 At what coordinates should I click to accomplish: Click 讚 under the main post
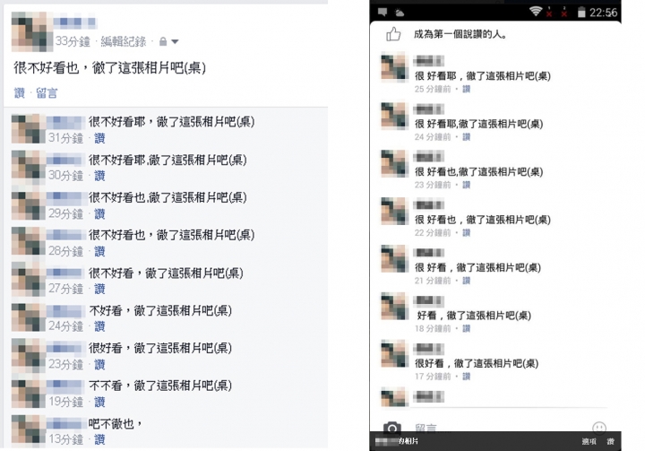point(20,93)
